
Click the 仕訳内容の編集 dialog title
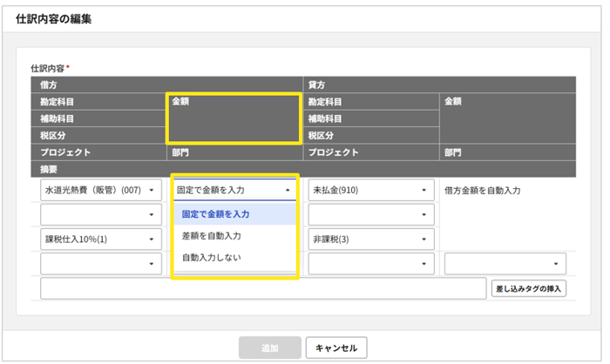pyautogui.click(x=54, y=18)
